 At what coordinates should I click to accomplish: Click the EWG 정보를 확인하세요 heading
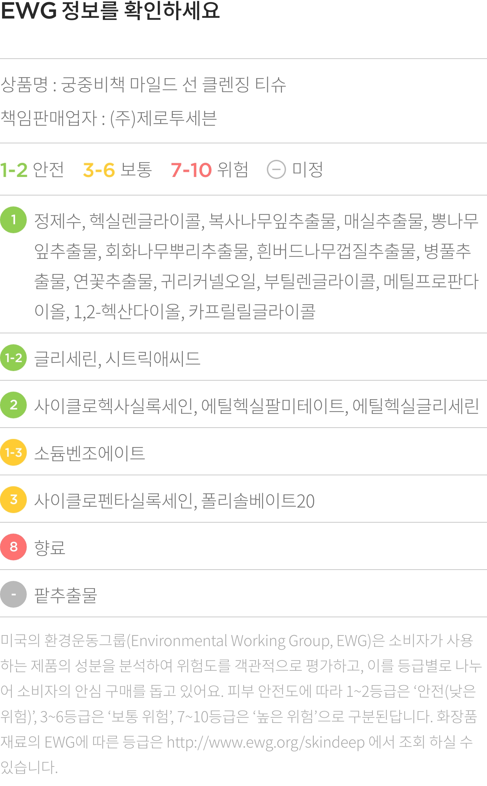(x=110, y=11)
